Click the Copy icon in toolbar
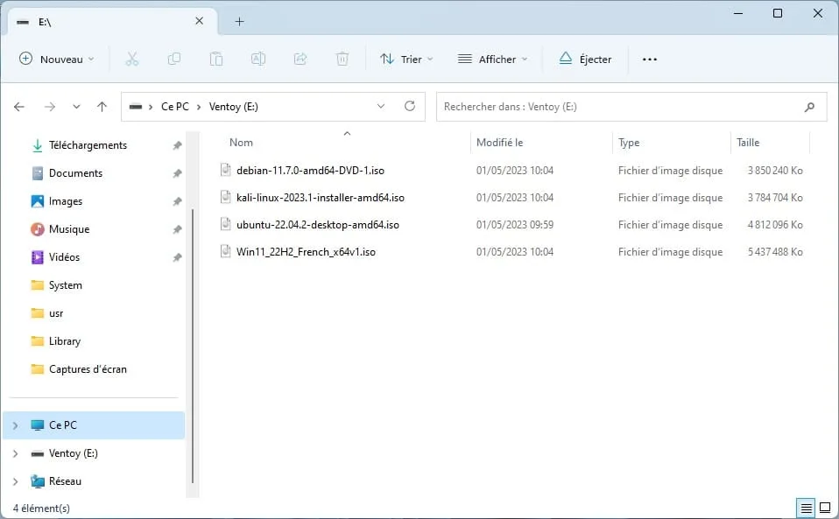This screenshot has height=519, width=839. (174, 60)
